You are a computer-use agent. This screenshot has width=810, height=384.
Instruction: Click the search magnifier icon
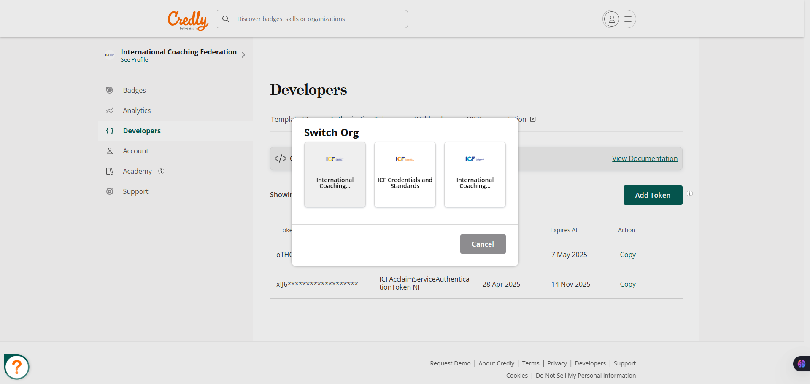click(x=226, y=19)
